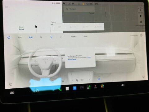Open the Low Power Mode link

(79, 58)
